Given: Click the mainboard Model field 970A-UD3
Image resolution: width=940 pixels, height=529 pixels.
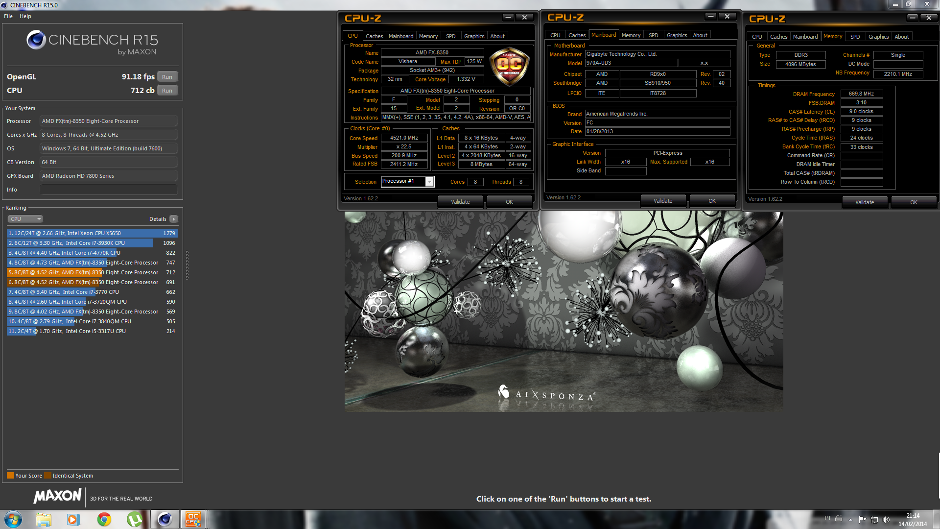Looking at the screenshot, I should [x=631, y=63].
